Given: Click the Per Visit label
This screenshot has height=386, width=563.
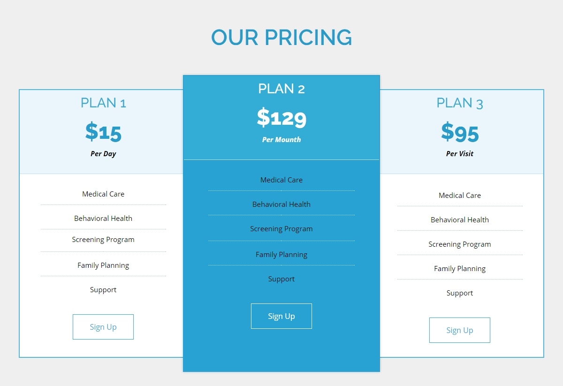Looking at the screenshot, I should tap(460, 154).
